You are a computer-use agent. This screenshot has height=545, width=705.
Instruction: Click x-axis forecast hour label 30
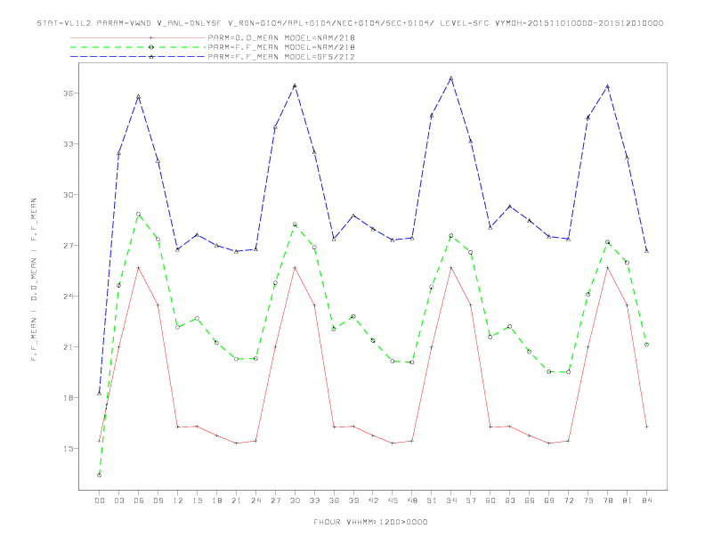click(295, 500)
